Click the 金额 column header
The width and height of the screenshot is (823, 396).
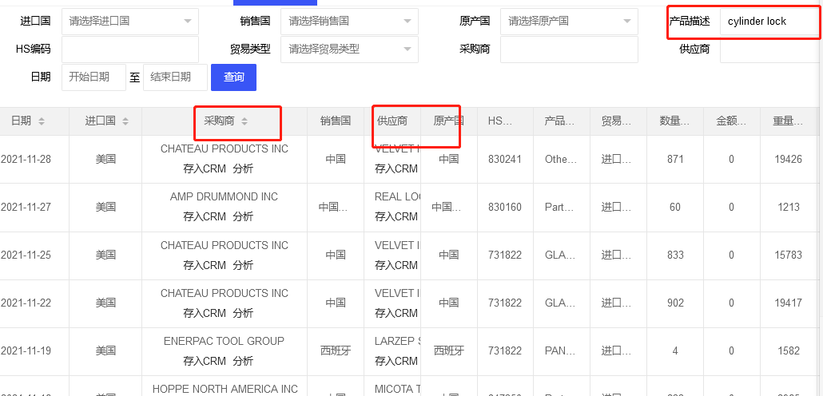pyautogui.click(x=732, y=121)
